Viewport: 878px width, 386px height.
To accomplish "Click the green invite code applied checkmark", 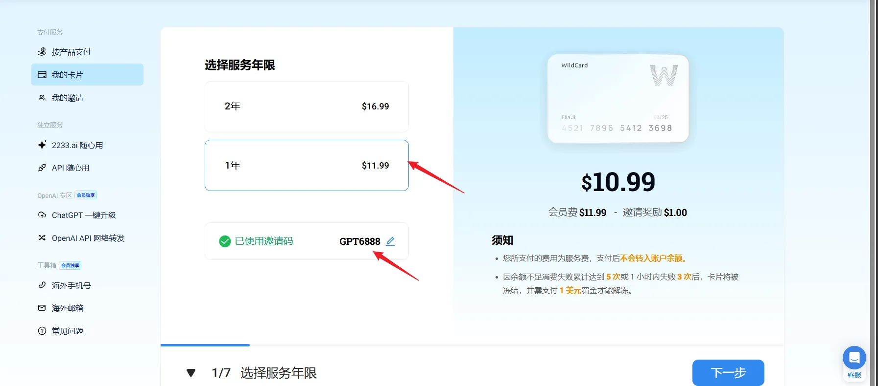I will 225,241.
